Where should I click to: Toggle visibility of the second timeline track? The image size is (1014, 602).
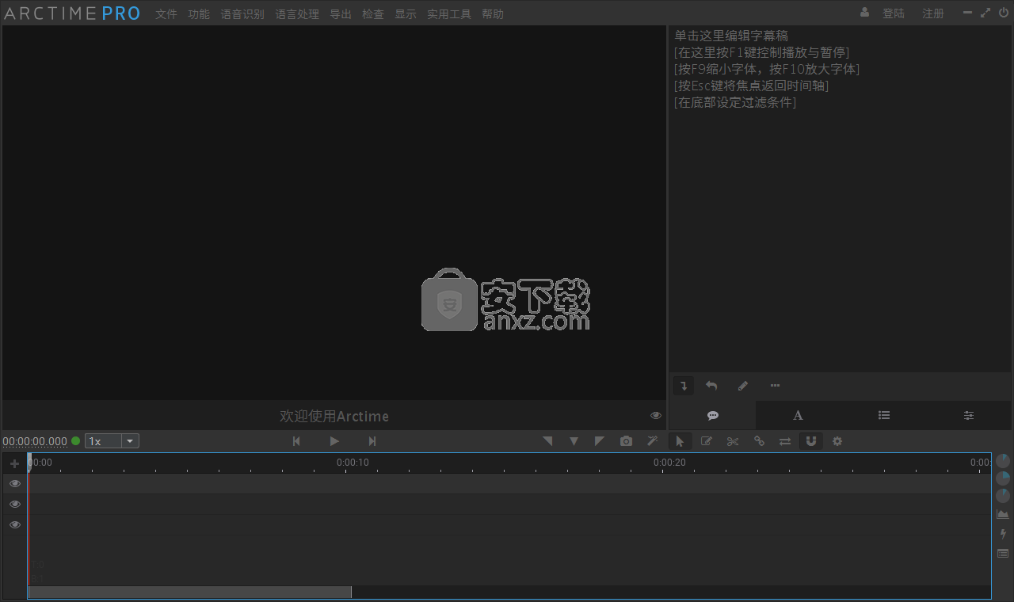(x=14, y=504)
